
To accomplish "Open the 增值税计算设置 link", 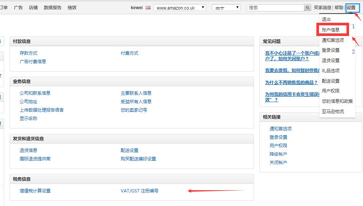I will [x=35, y=191].
